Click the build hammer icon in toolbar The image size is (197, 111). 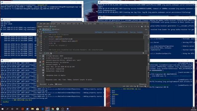[114, 27]
